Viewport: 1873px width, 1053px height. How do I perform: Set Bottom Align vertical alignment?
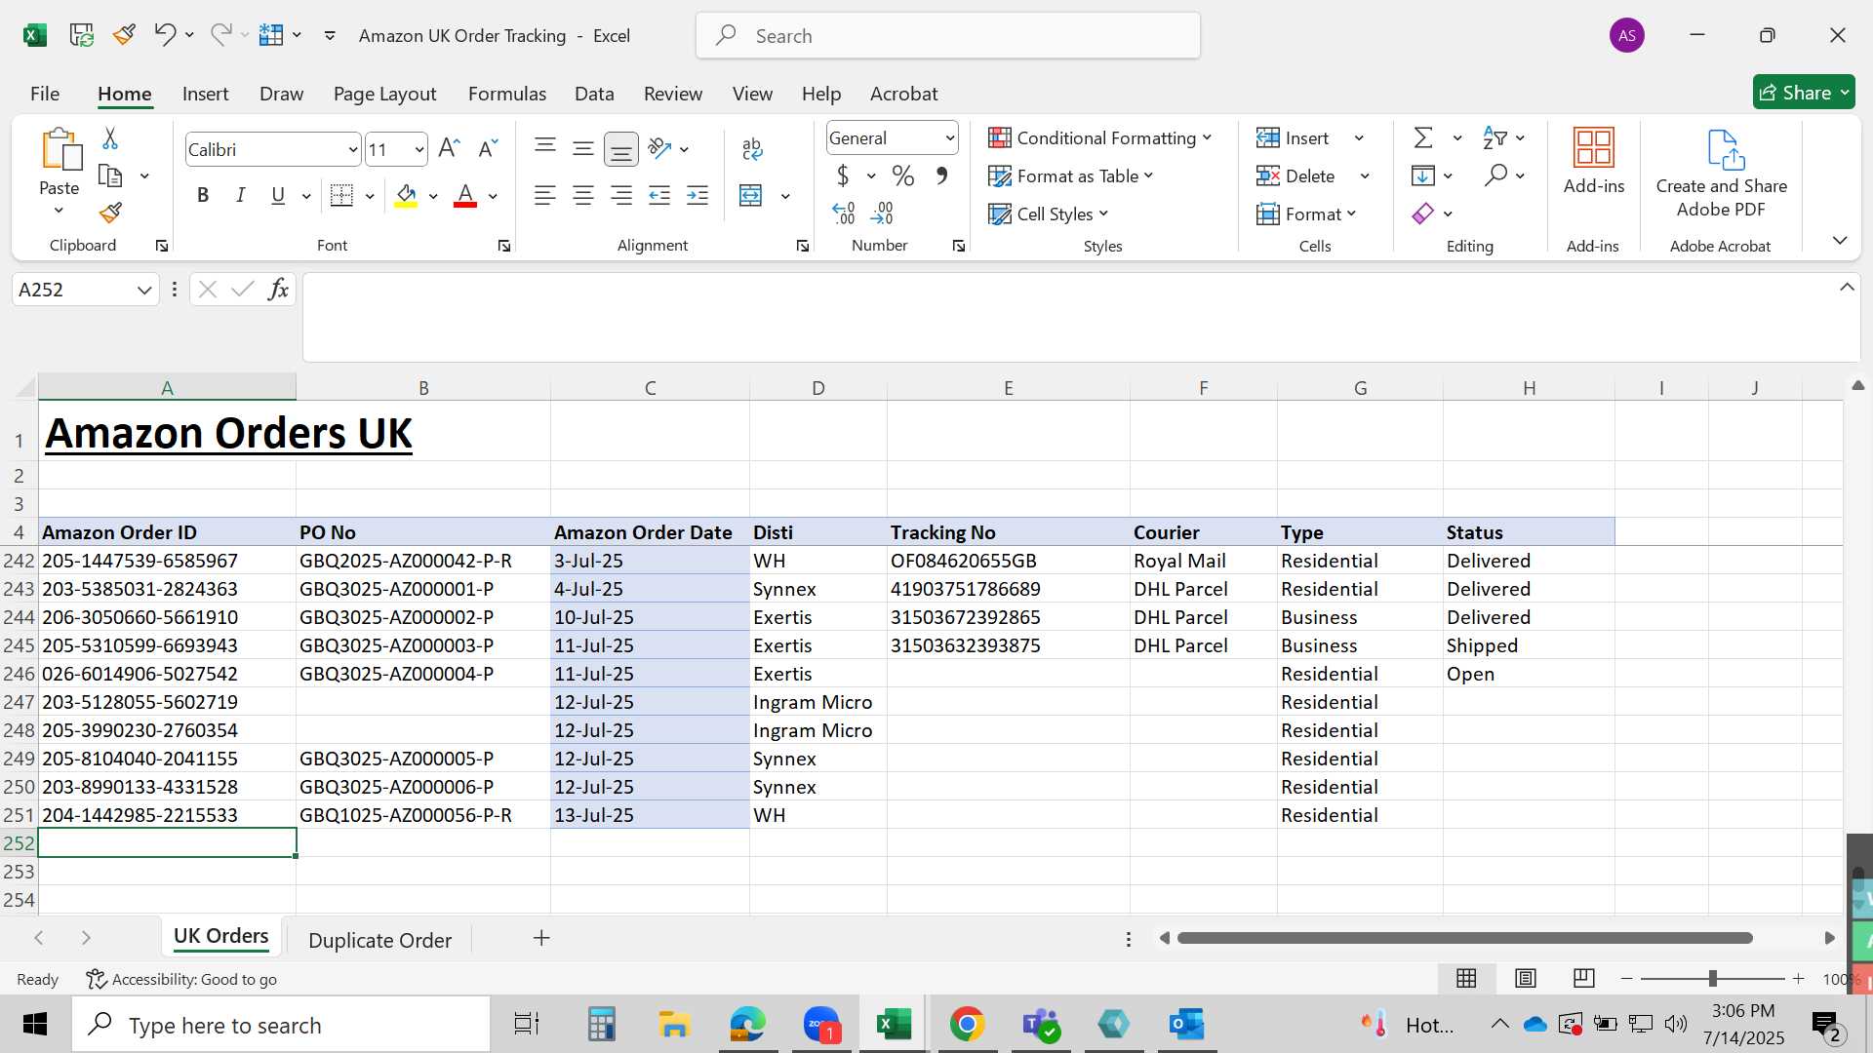coord(621,149)
